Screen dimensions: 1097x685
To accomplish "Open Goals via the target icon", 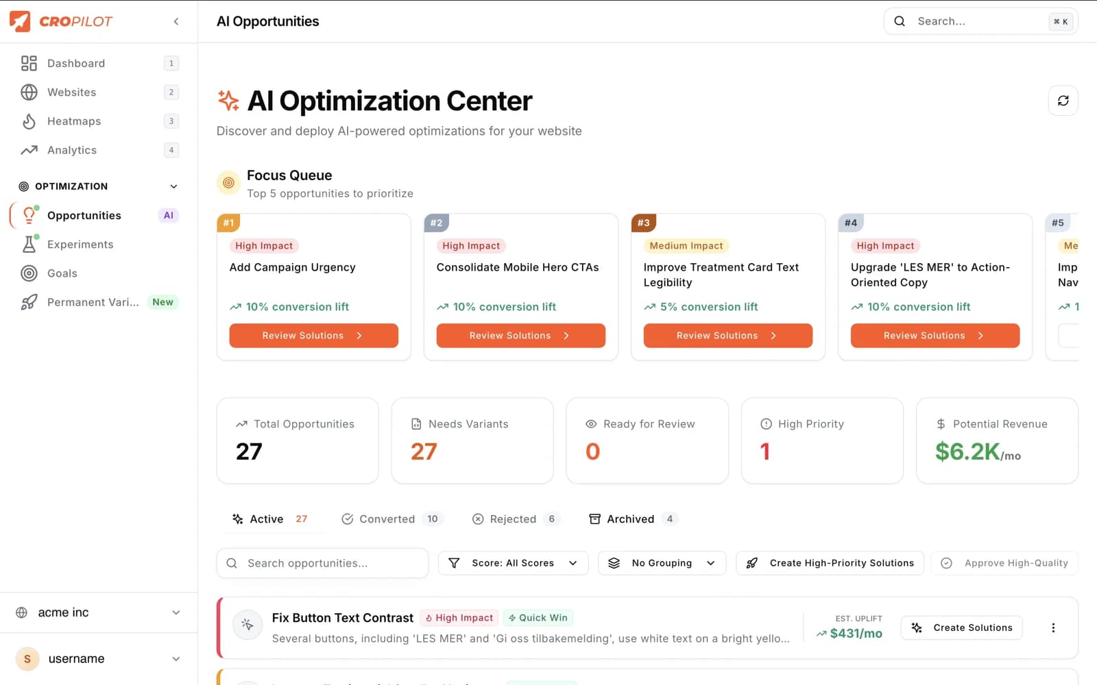I will (x=28, y=273).
